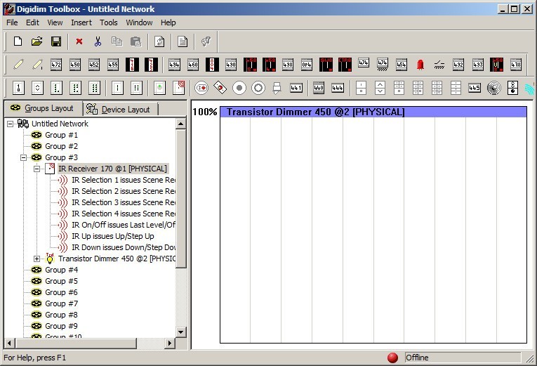Select IR On/Off issues Last Level row
The height and width of the screenshot is (366, 537).
coord(124,225)
